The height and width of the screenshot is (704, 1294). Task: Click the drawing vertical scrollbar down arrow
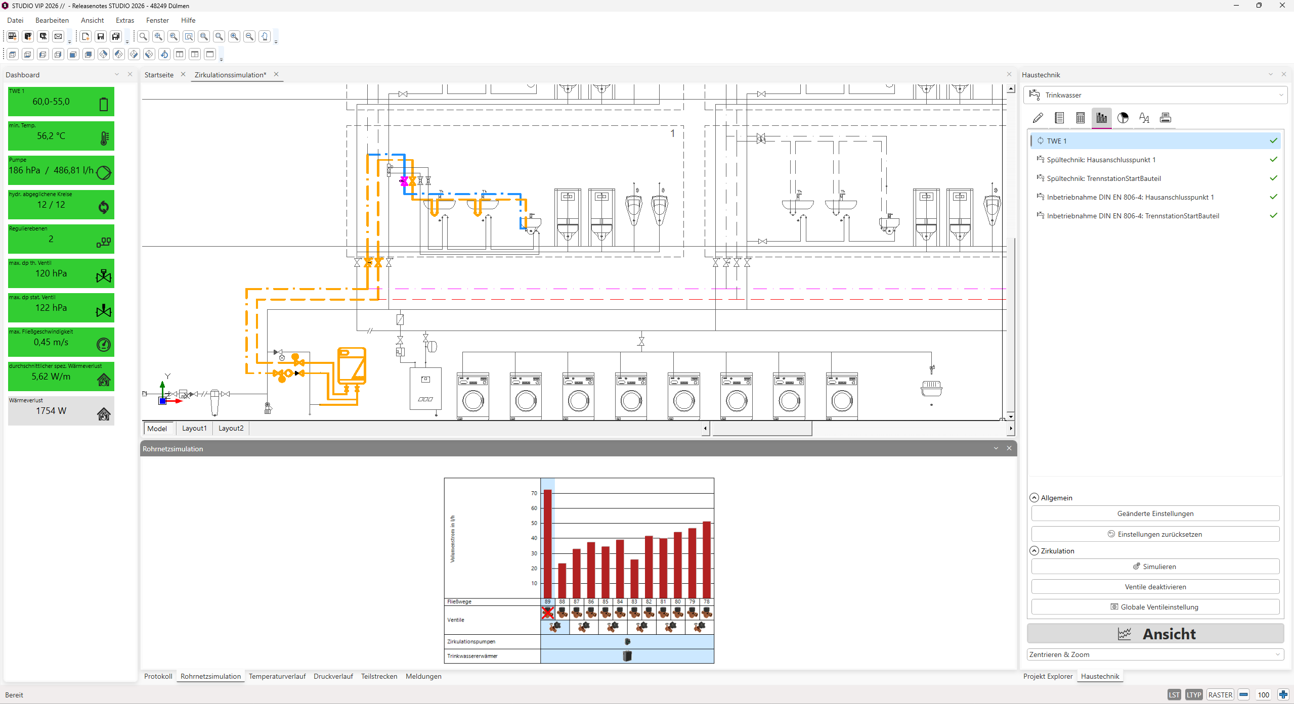1011,416
